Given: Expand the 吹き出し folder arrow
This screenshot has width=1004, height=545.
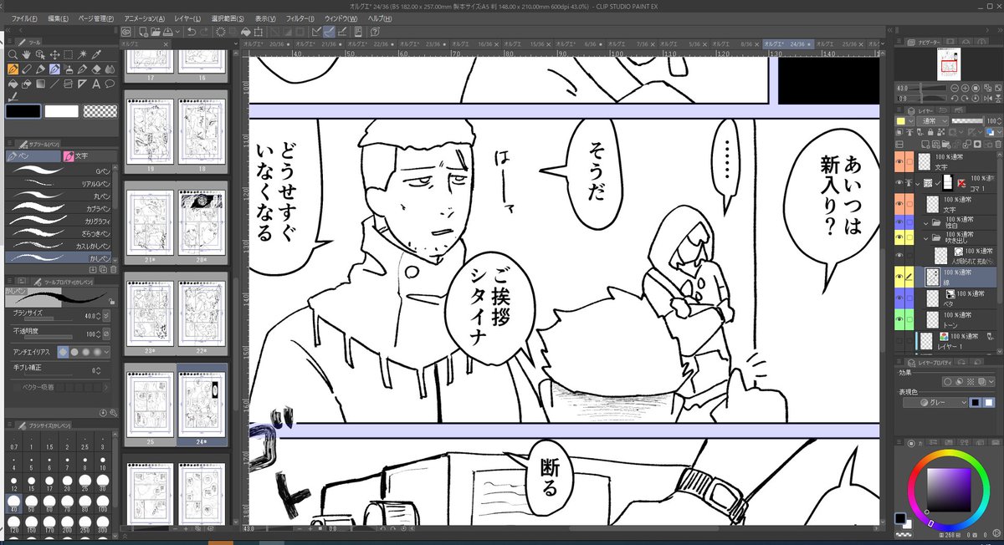Looking at the screenshot, I should (926, 238).
